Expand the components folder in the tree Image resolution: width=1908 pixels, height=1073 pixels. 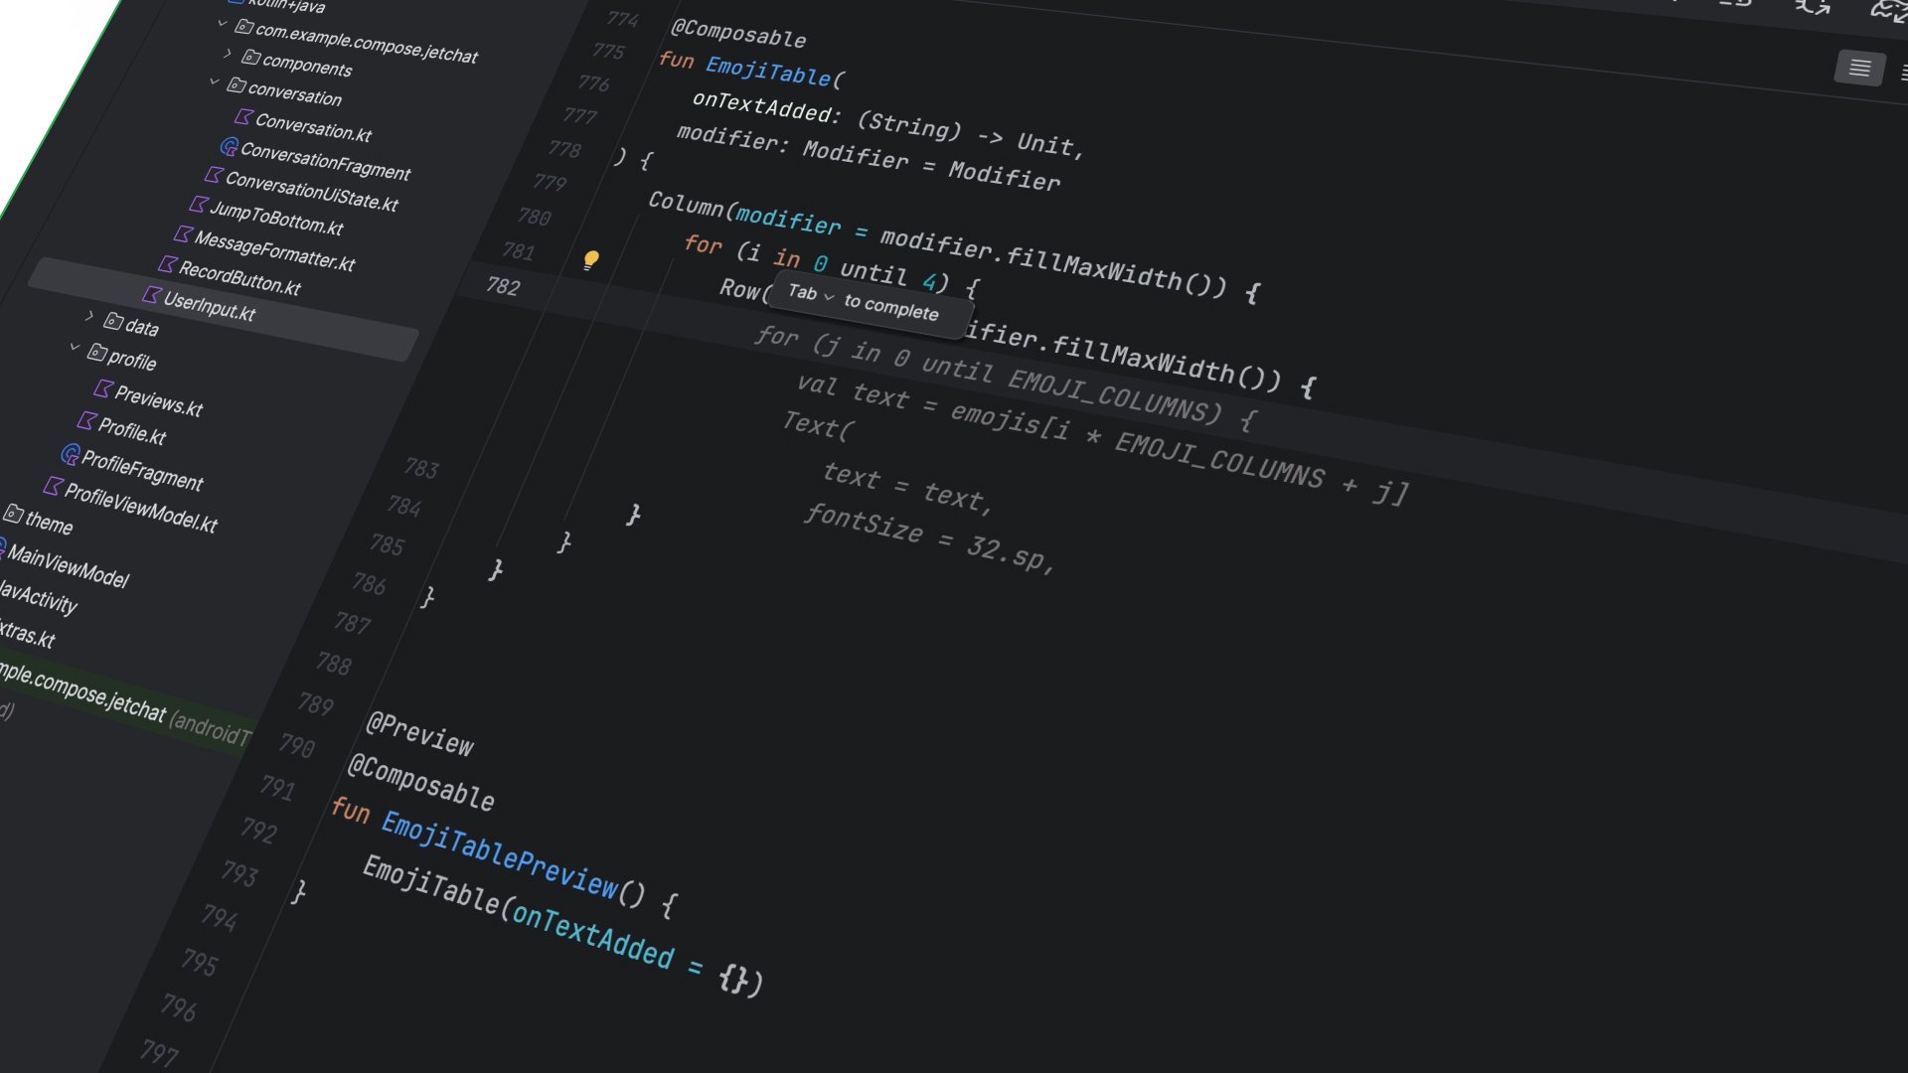(x=227, y=56)
